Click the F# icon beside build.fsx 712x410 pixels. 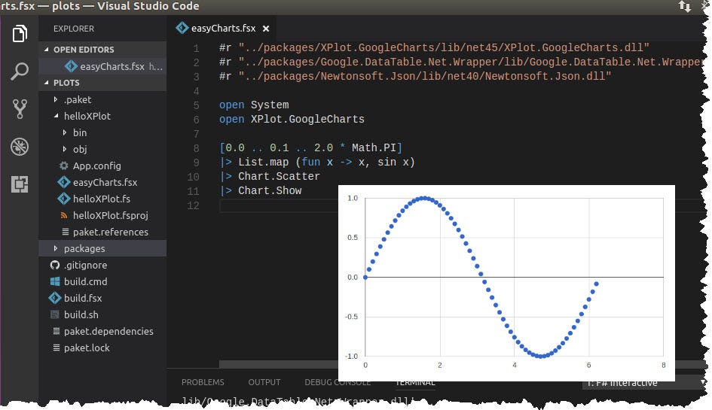(x=55, y=298)
